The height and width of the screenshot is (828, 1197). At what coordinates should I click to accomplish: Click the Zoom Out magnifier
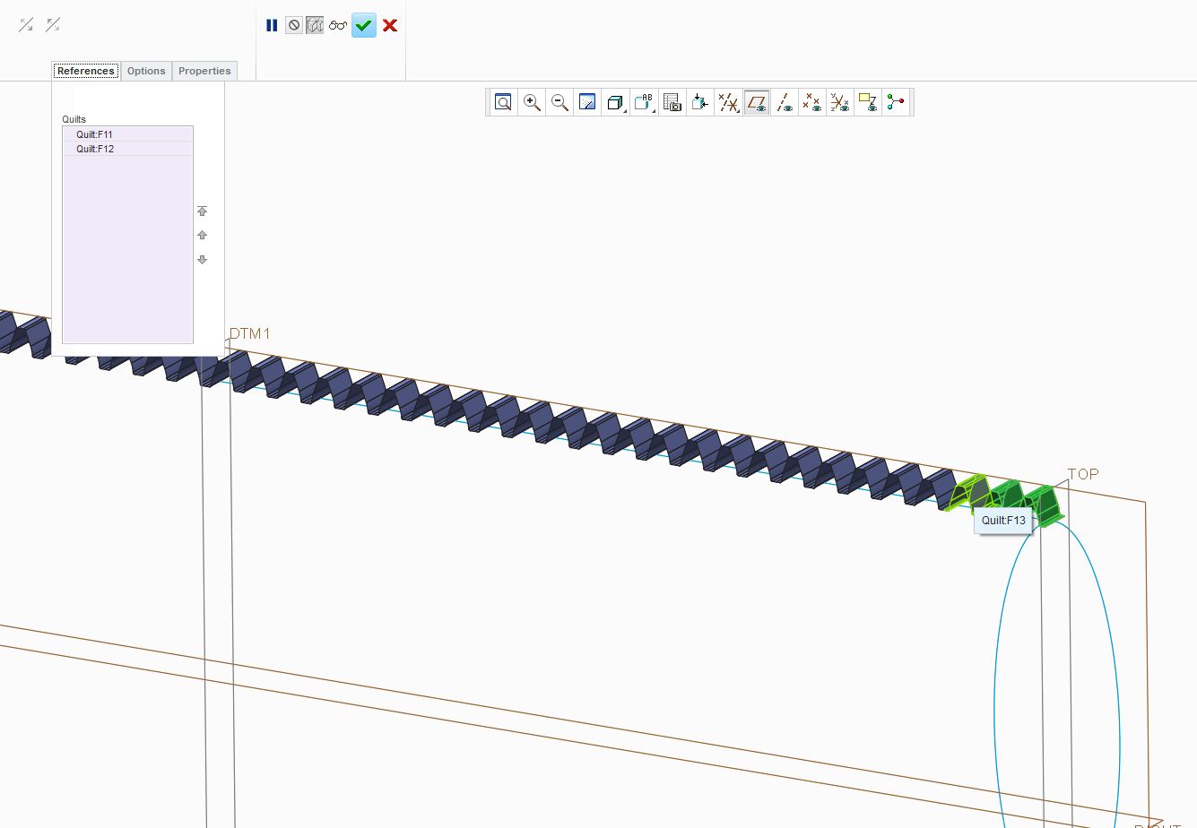coord(559,102)
